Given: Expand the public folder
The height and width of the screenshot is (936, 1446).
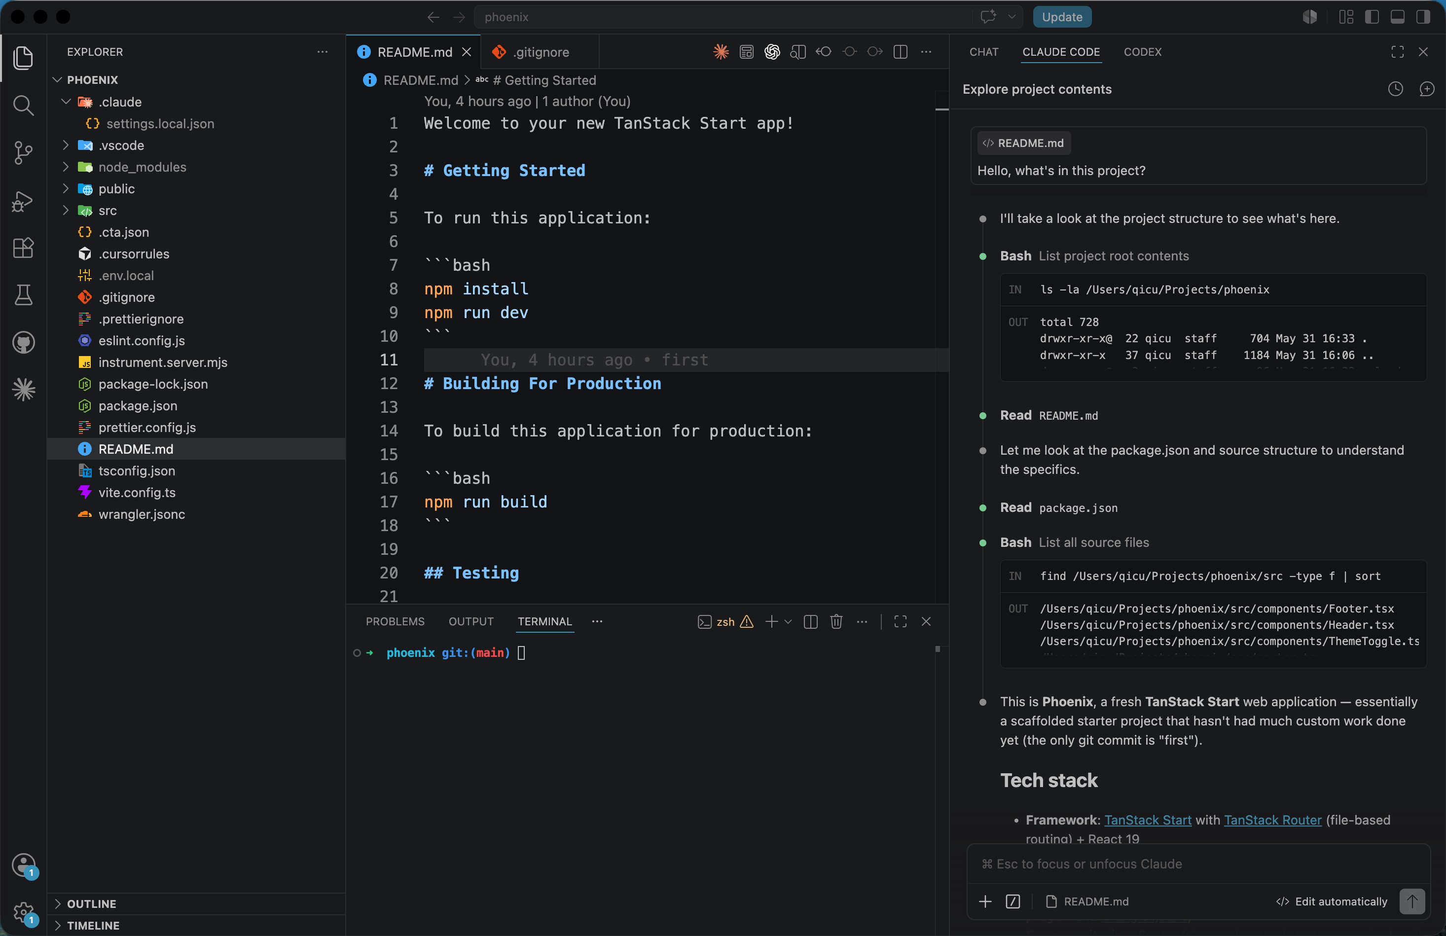Looking at the screenshot, I should click(x=66, y=189).
